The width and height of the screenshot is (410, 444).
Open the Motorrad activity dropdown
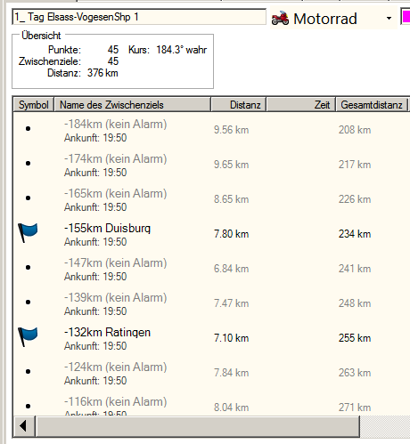[x=333, y=19]
